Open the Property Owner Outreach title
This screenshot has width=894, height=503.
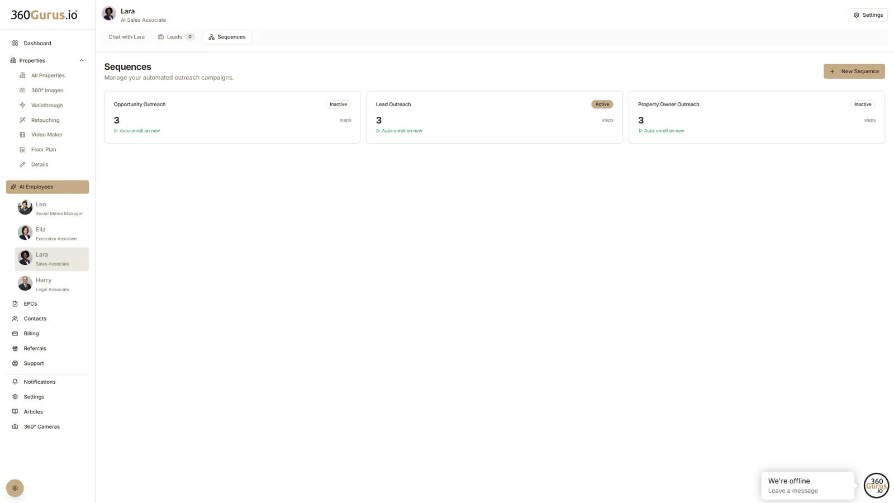[x=668, y=105]
